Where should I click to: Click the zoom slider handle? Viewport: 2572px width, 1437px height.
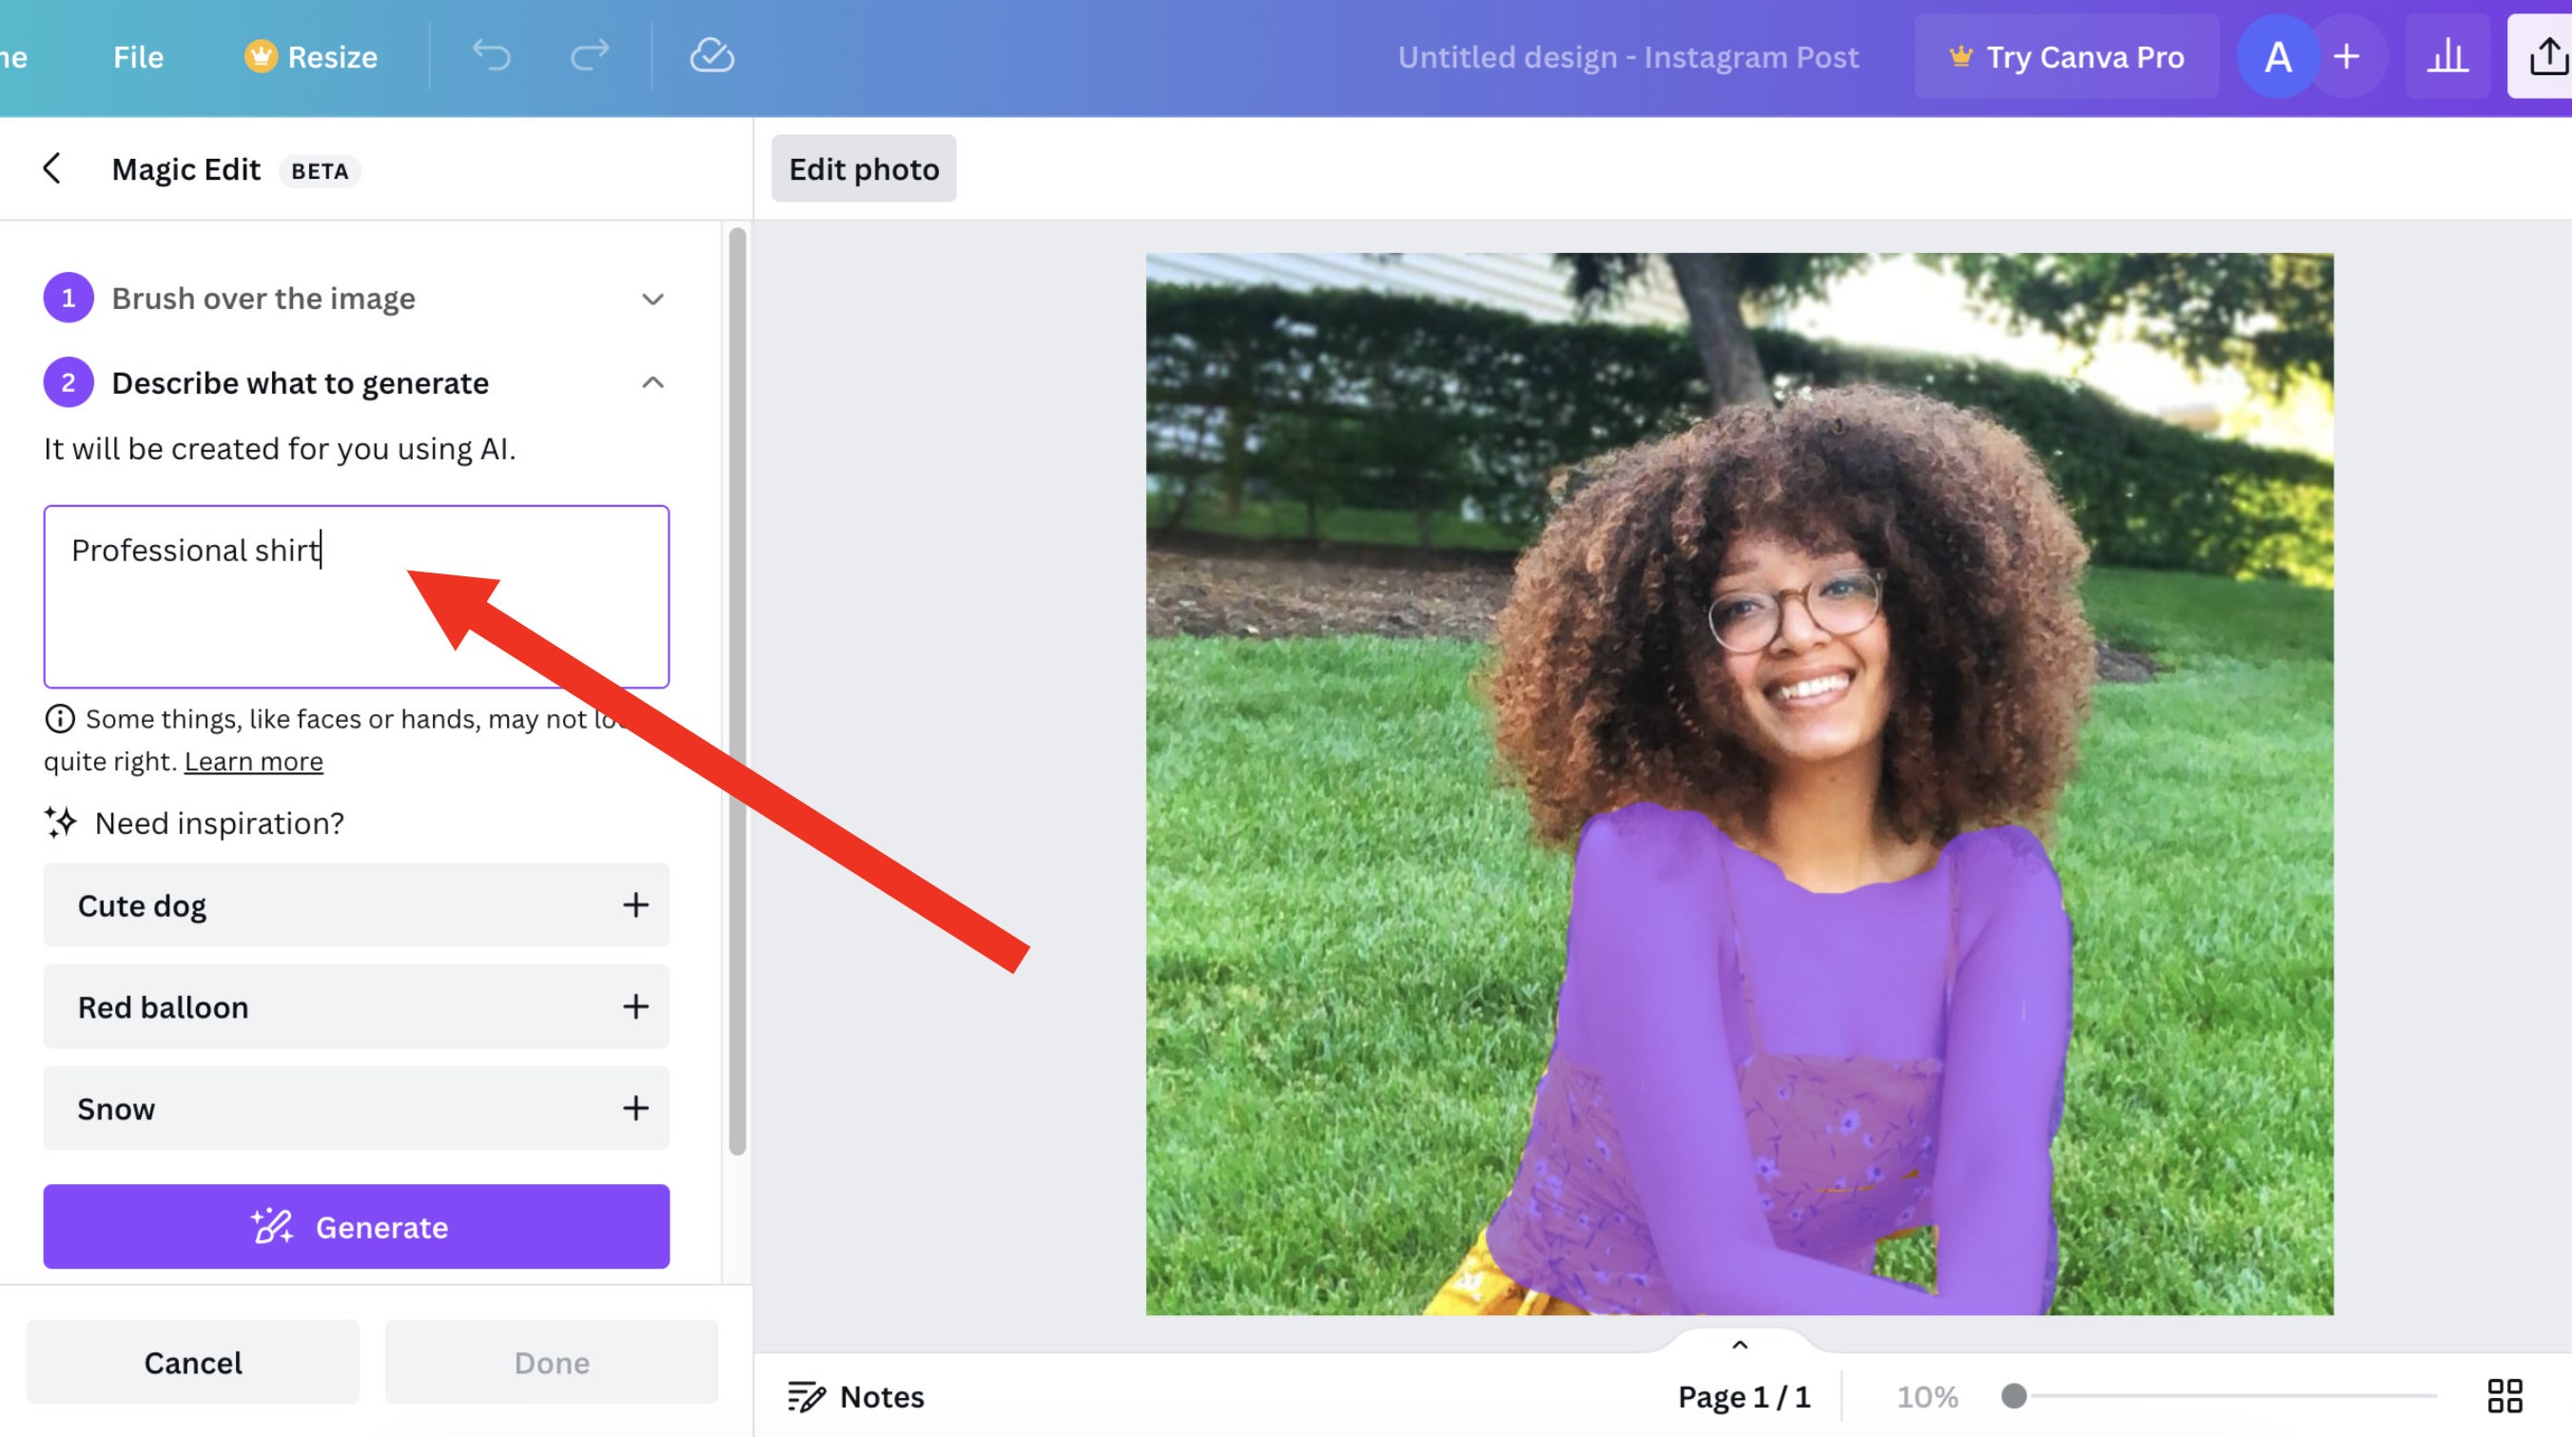tap(2014, 1395)
